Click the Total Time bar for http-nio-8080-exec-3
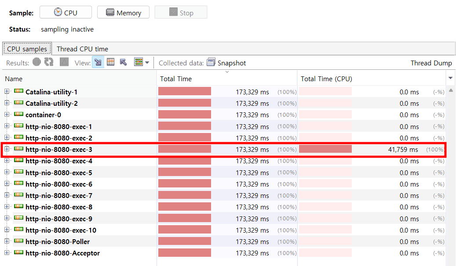This screenshot has height=266, width=456. click(x=185, y=149)
